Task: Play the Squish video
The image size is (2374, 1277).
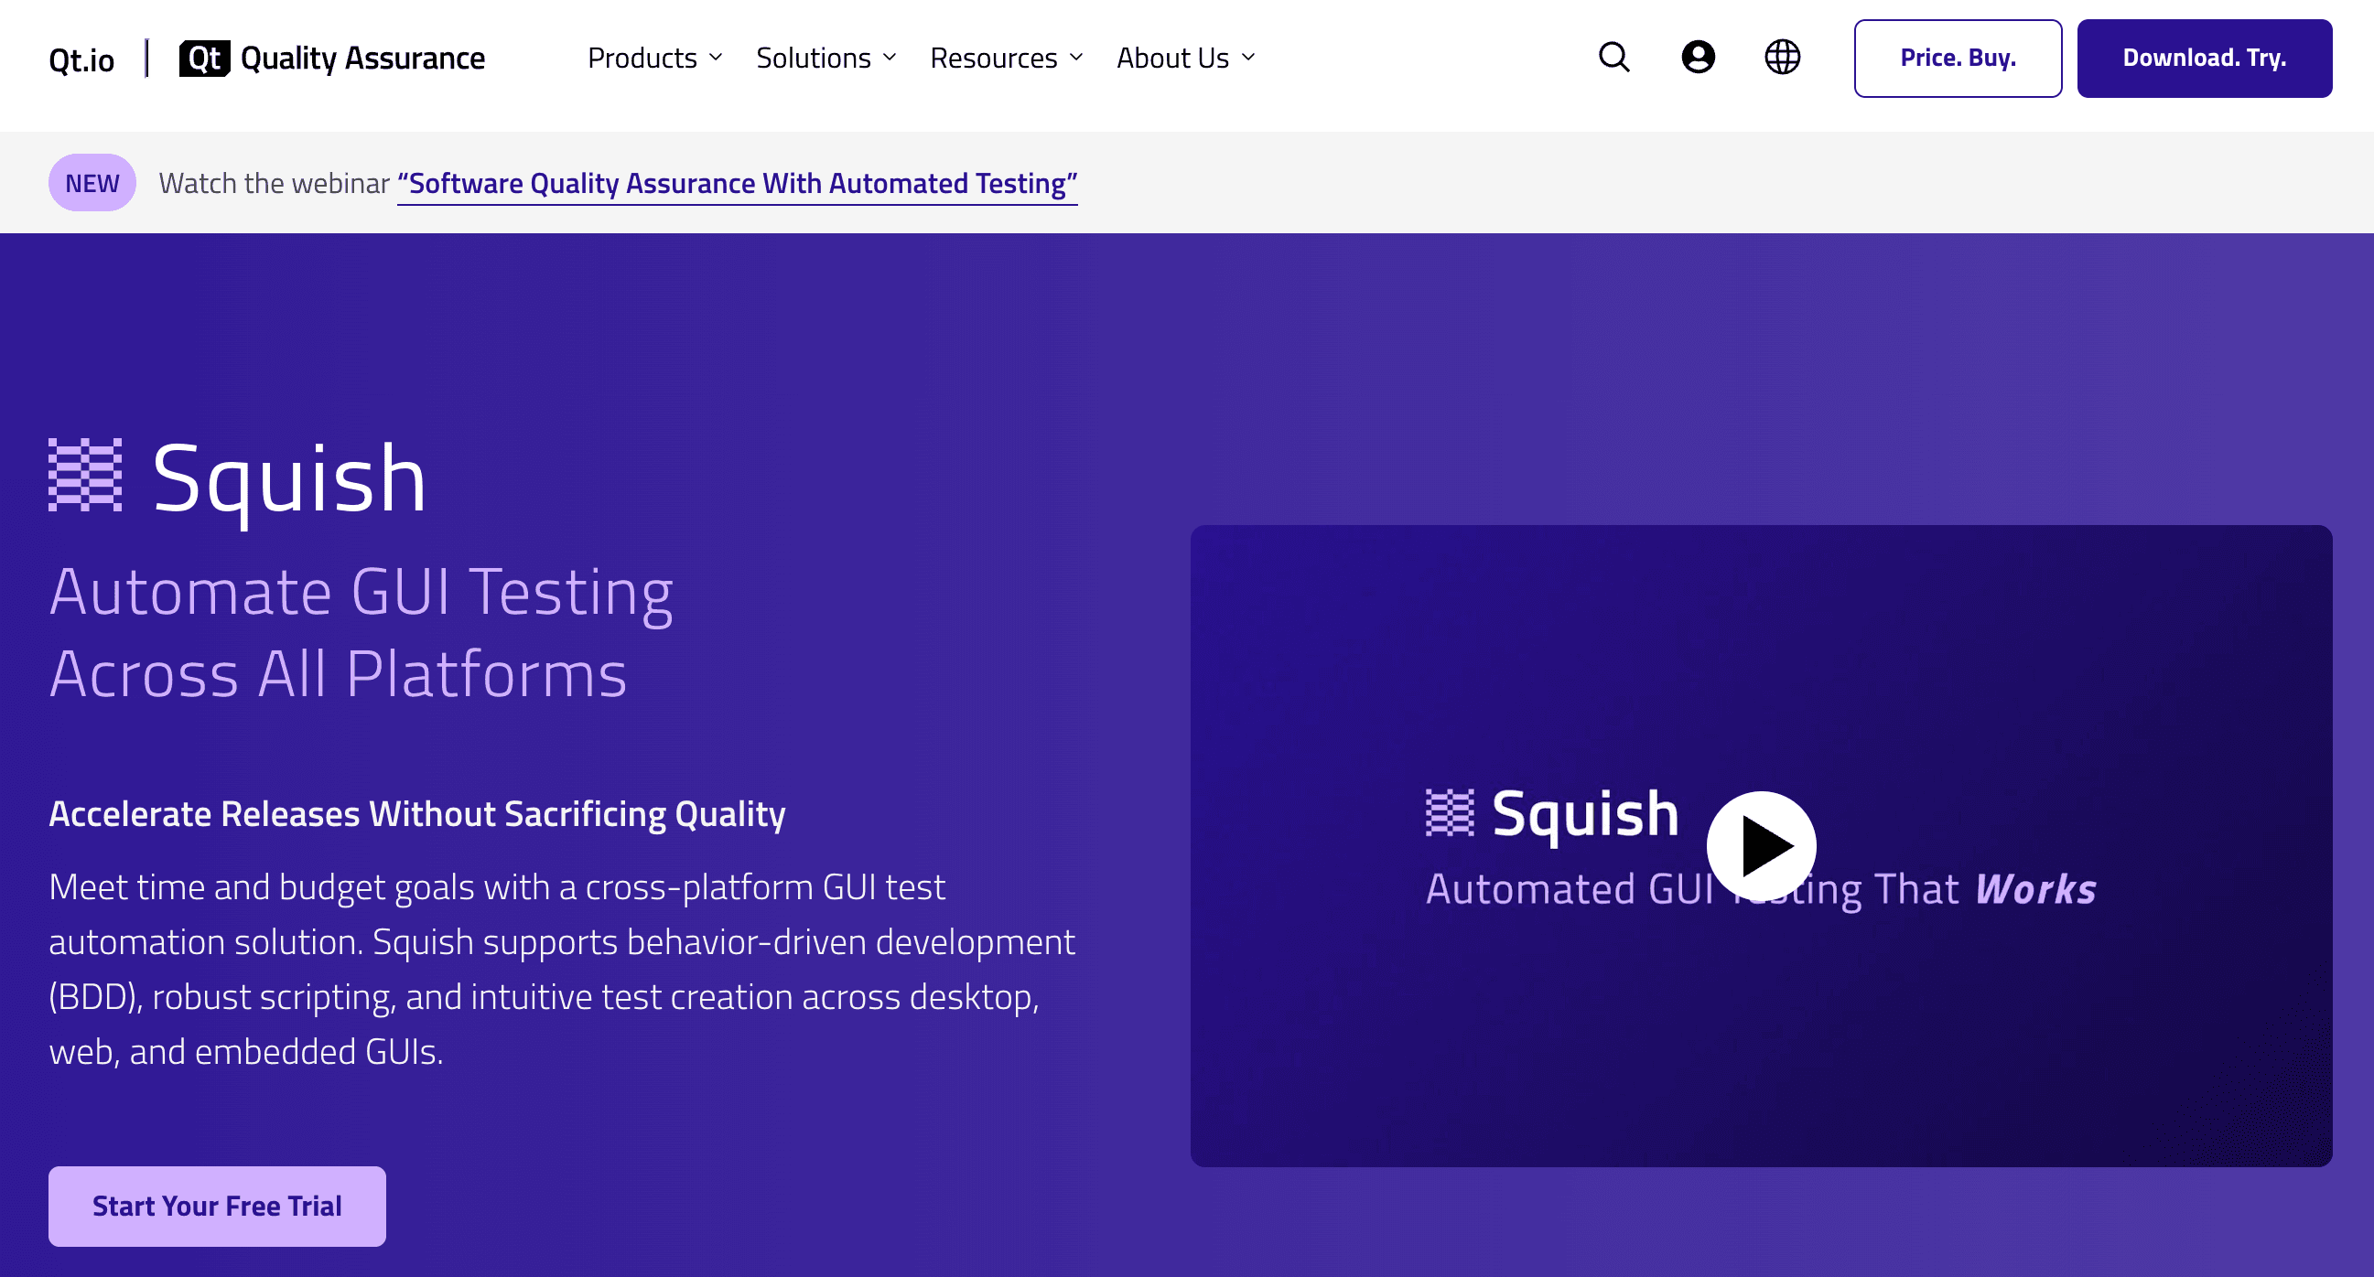Action: tap(1761, 846)
